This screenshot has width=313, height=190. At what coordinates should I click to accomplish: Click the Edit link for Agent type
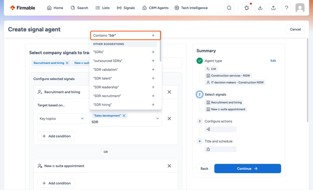(x=273, y=61)
